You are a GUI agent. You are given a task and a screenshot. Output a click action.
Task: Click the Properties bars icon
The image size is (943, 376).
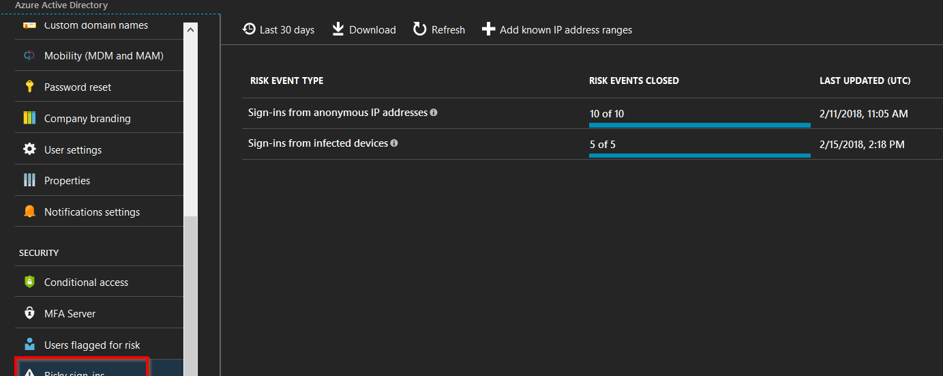(29, 180)
